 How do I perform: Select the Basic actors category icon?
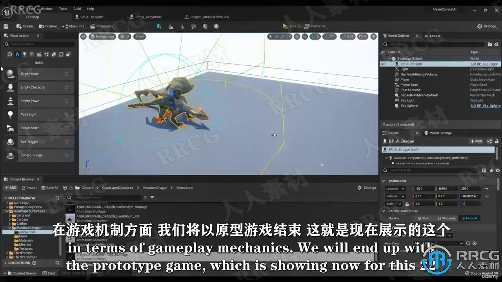17,54
